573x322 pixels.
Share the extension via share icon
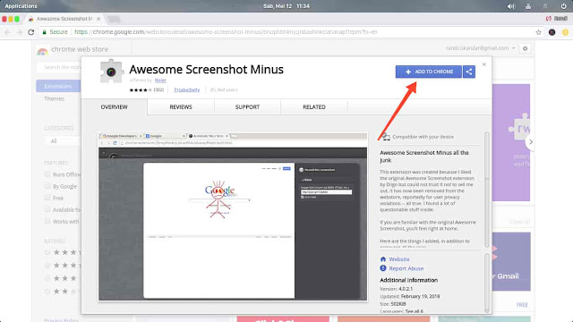pos(469,72)
